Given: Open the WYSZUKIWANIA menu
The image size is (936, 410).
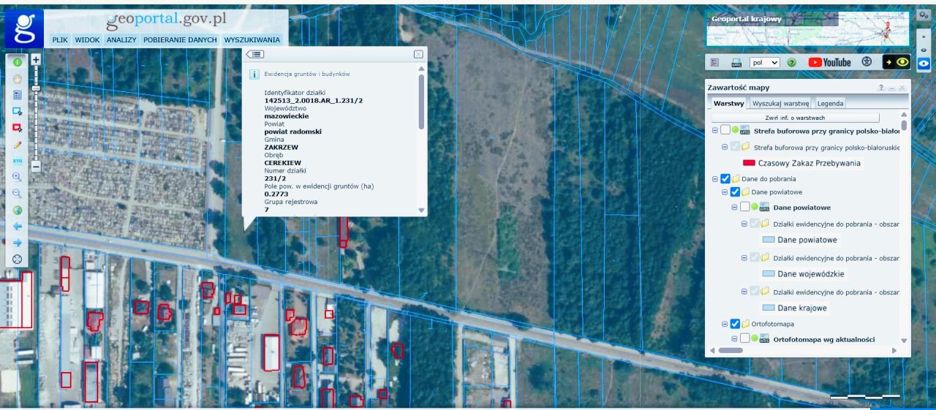Looking at the screenshot, I should [x=252, y=39].
